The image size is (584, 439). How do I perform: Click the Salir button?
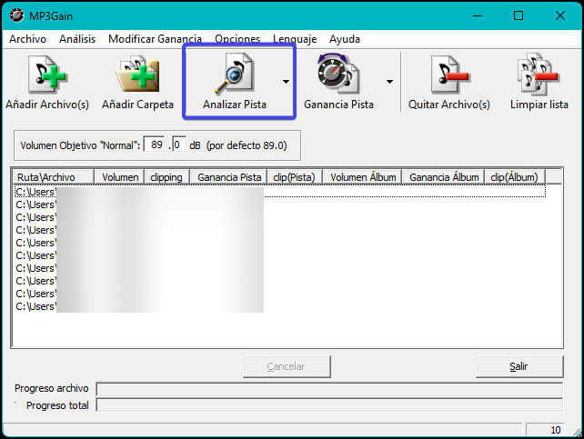click(x=519, y=366)
